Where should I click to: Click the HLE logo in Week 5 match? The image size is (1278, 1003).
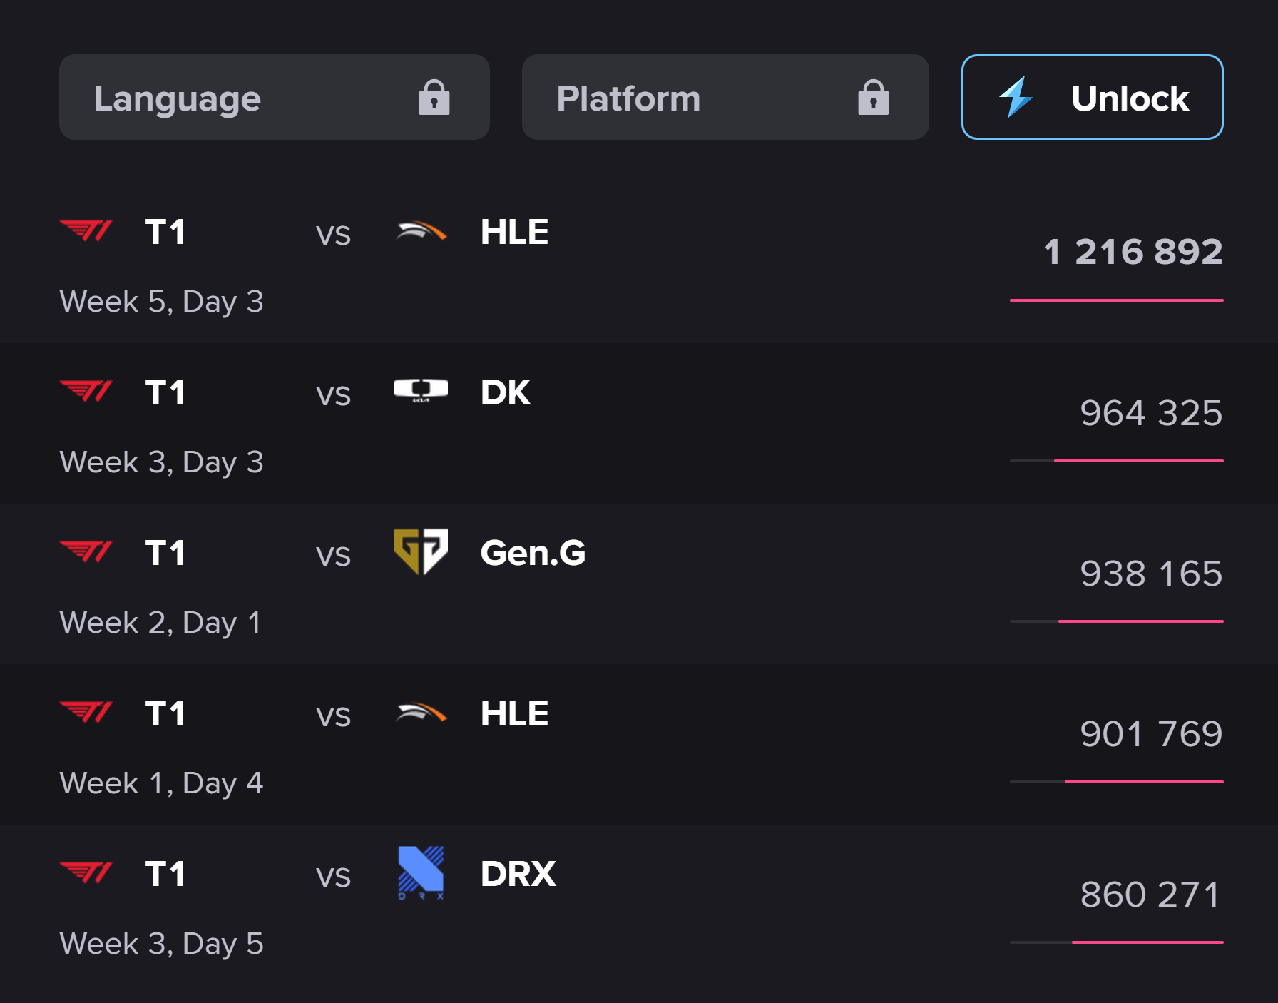[x=421, y=231]
